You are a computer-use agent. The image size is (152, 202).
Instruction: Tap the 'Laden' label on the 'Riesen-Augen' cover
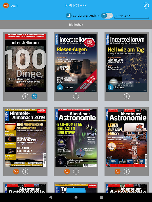tap(69, 87)
